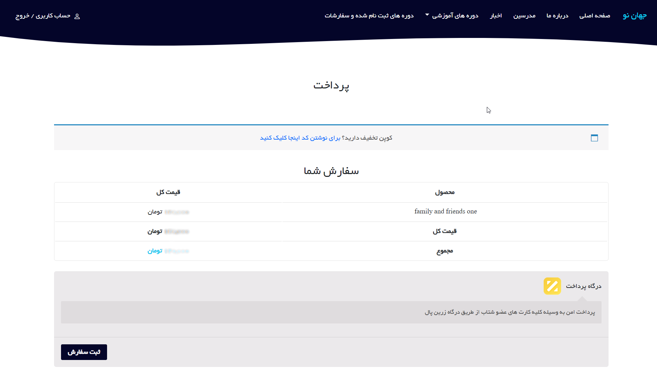Screen dimensions: 657x376
Task: Click the user profile icon in header
Action: click(x=77, y=16)
